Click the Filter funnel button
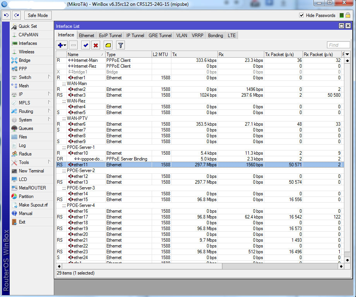Viewport: 356px width, 297px height. (121, 45)
